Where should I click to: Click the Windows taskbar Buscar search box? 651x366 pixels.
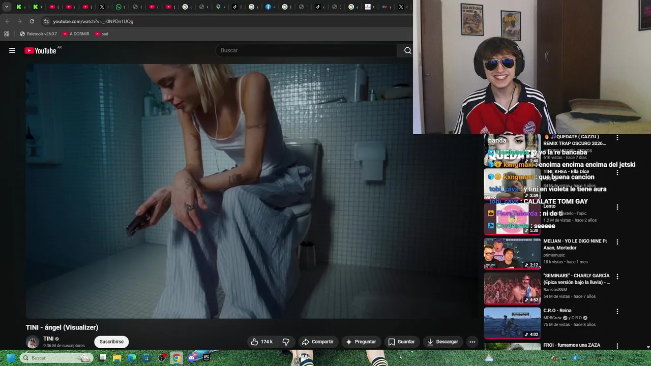pyautogui.click(x=57, y=358)
